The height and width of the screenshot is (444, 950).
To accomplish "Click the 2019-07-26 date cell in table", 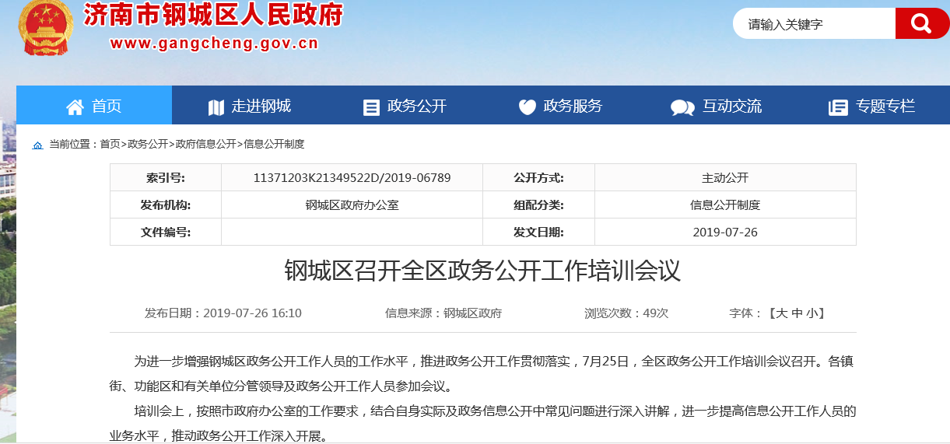I will [725, 232].
